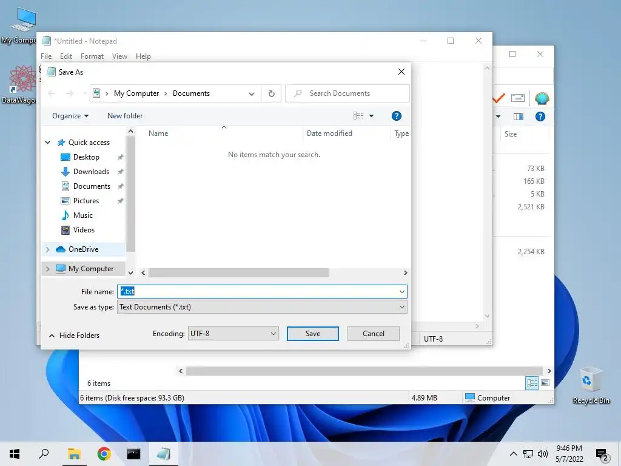
Task: Open the Notepad Format menu
Action: point(92,56)
